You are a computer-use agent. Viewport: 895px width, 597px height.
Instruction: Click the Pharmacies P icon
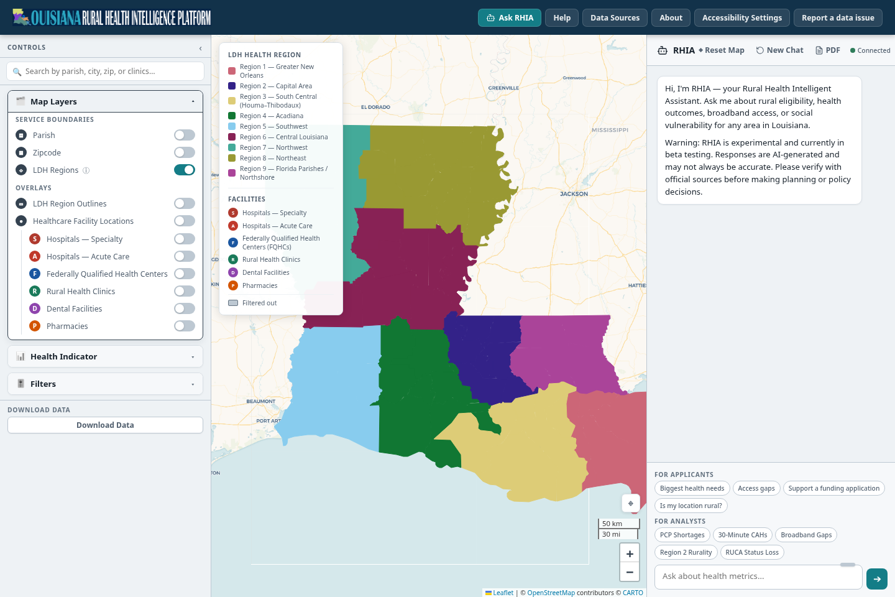click(35, 326)
